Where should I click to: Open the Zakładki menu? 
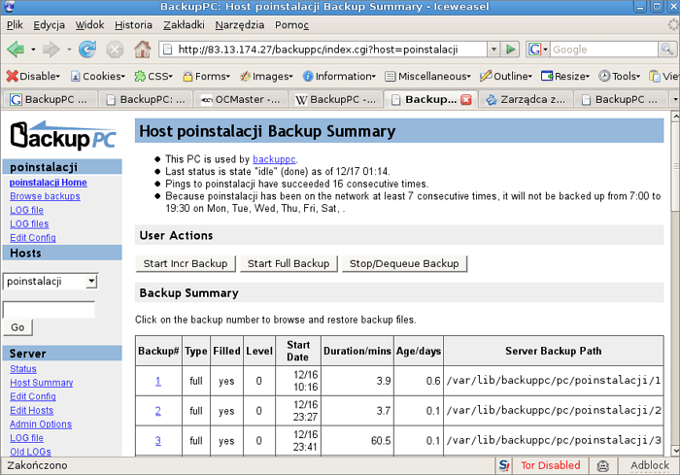184,24
